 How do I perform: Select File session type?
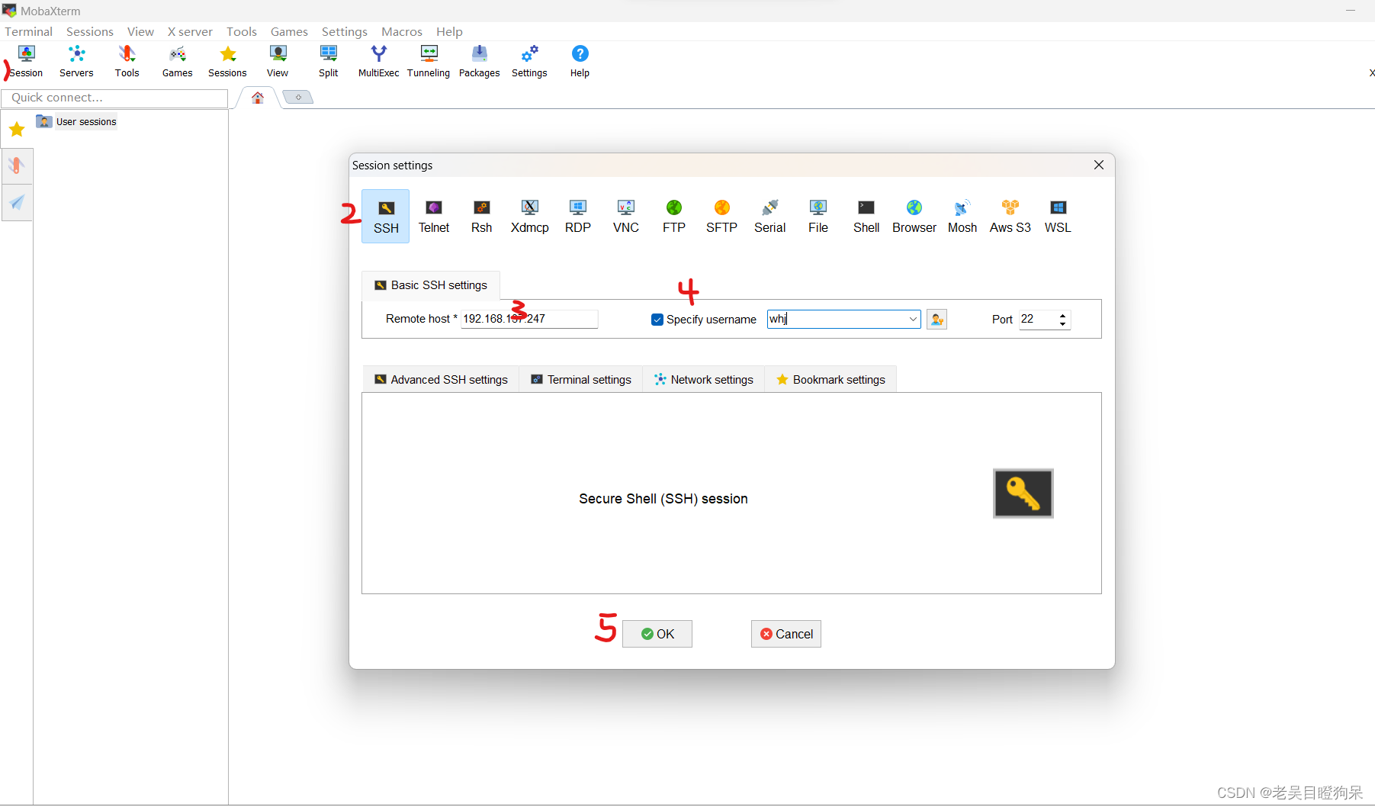click(818, 217)
